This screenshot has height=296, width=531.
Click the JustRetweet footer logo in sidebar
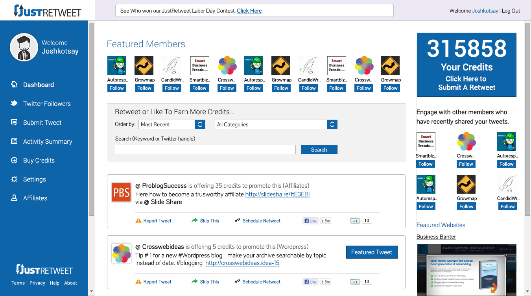44,270
